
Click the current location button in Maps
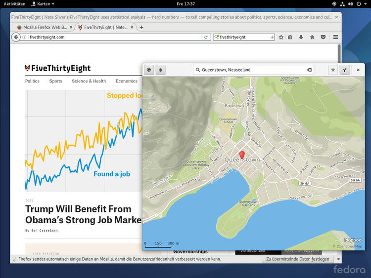[x=149, y=70]
